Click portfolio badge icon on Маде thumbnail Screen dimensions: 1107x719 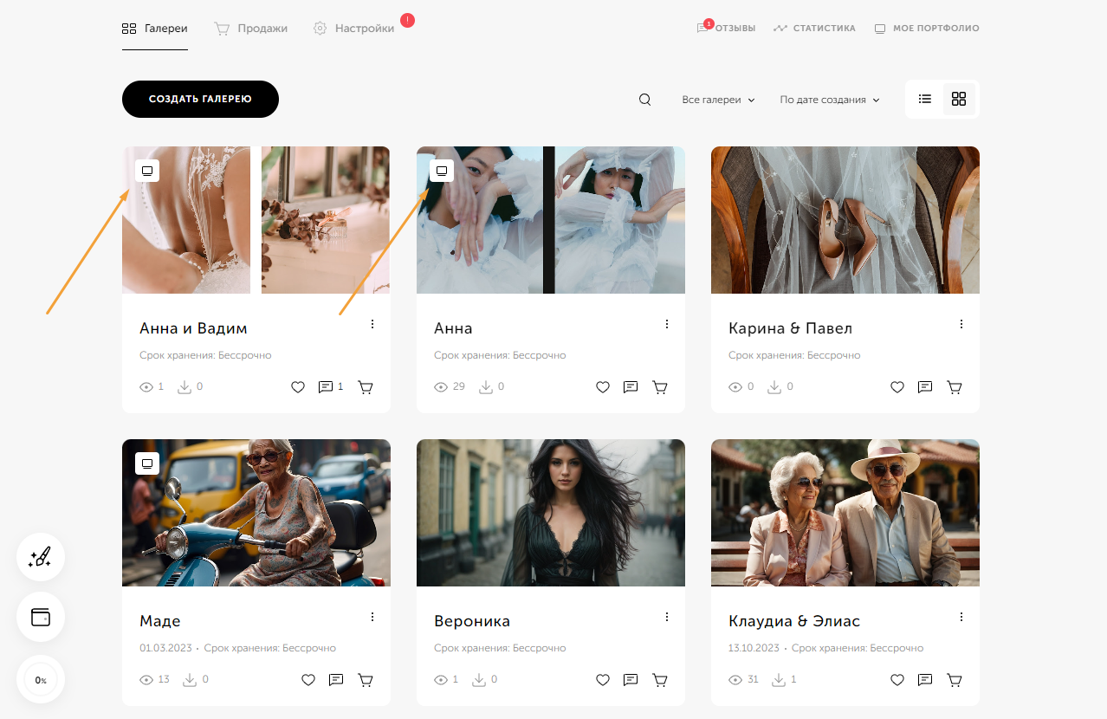(x=147, y=463)
